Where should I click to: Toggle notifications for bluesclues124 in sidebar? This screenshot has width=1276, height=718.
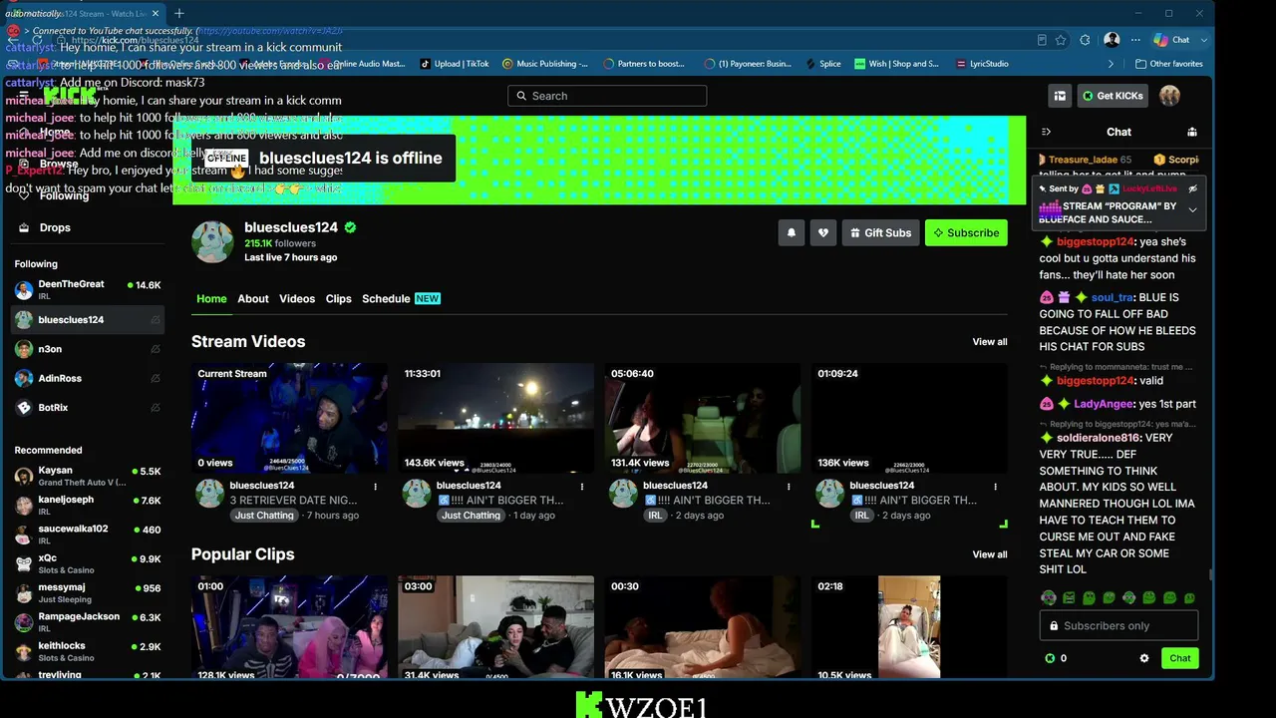click(x=155, y=320)
